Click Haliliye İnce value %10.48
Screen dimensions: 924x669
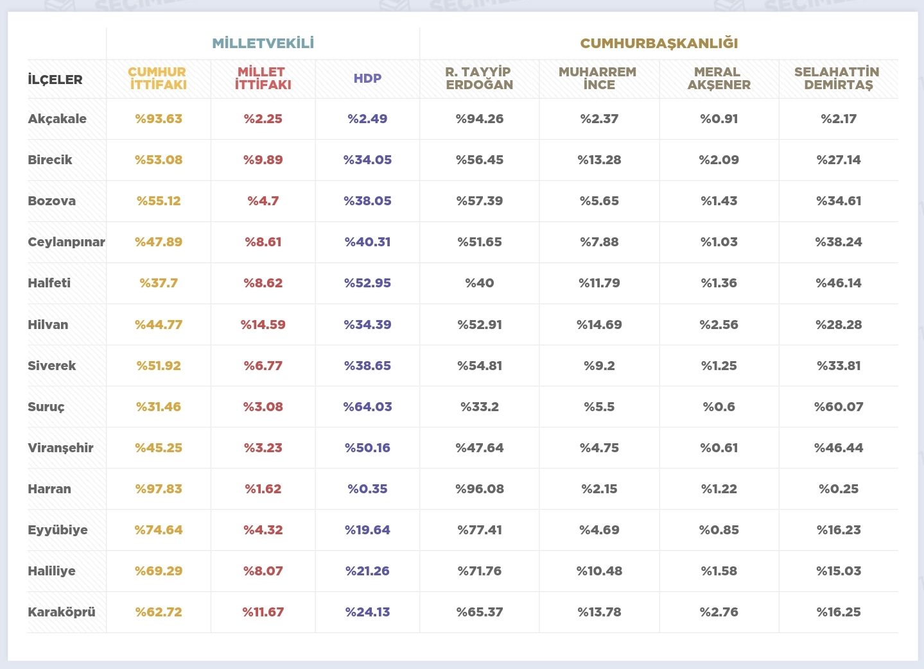pyautogui.click(x=599, y=571)
